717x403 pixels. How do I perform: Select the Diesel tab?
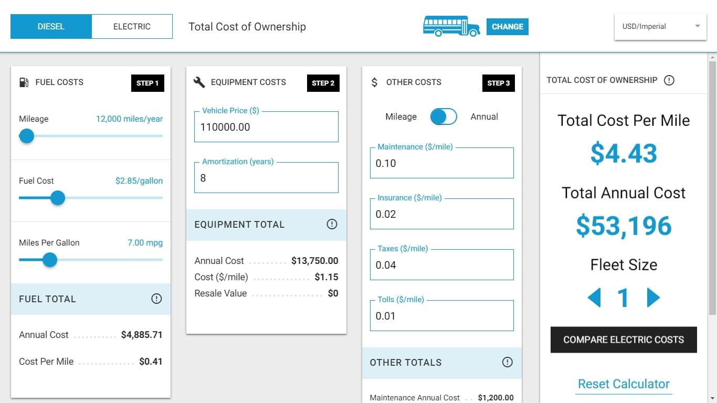[51, 26]
